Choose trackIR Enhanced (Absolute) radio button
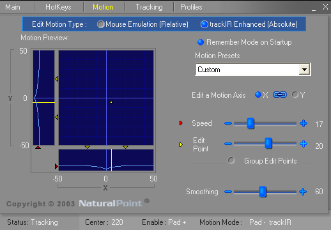This screenshot has width=331, height=230. 204,24
